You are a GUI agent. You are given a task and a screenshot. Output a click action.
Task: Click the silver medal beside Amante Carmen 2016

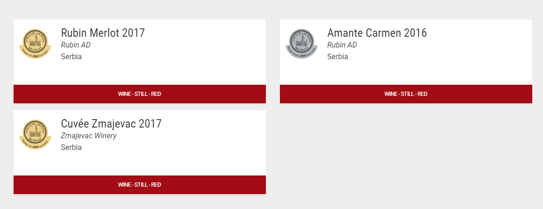(301, 44)
